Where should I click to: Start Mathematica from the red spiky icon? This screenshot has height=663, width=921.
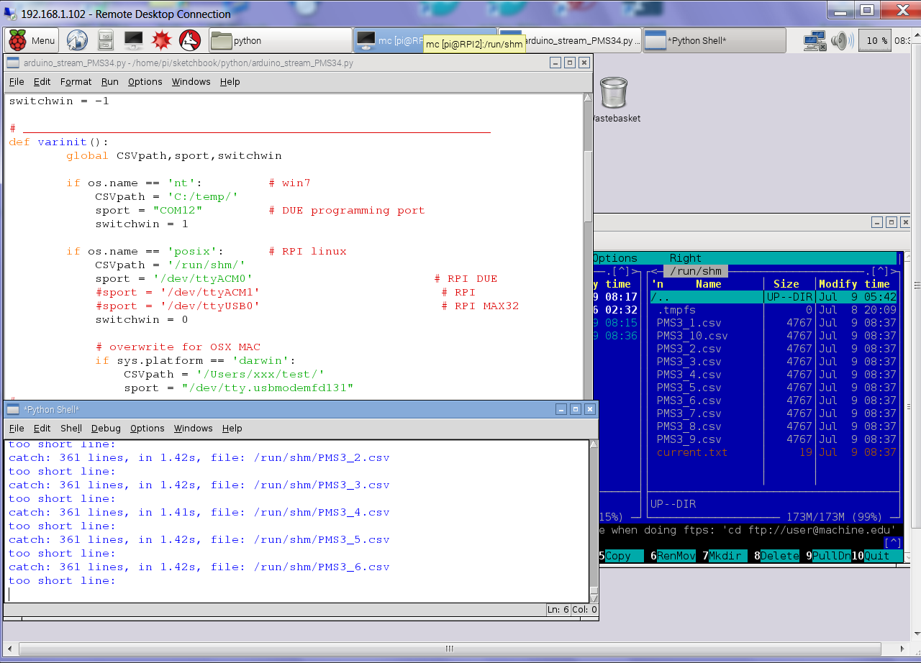[161, 40]
